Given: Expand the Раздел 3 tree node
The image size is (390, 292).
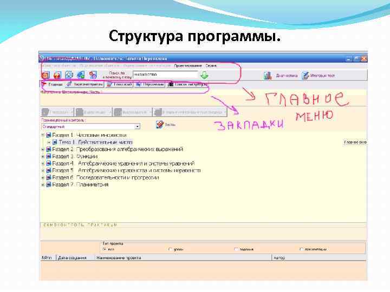Looking at the screenshot, I should pyautogui.click(x=43, y=156).
